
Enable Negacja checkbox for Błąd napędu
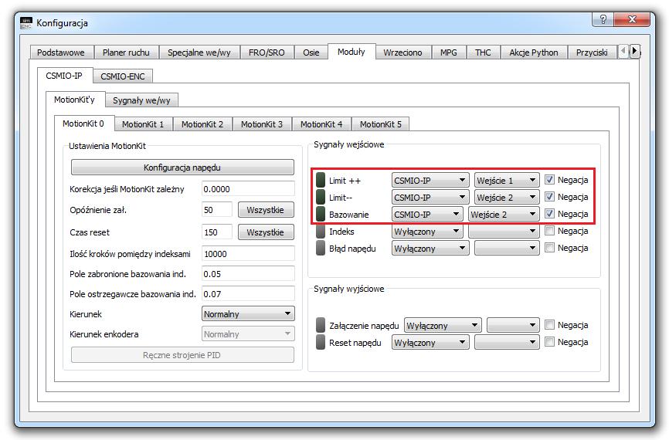point(549,248)
